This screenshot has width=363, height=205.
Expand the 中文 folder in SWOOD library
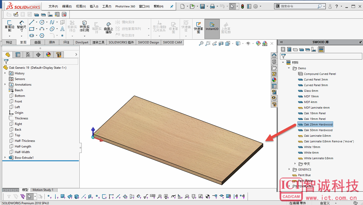(295, 164)
